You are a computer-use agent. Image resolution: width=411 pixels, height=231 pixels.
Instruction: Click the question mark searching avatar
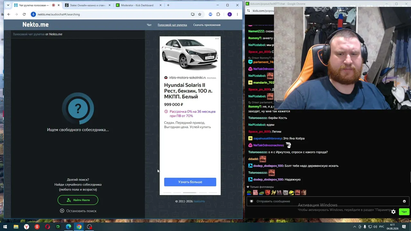pyautogui.click(x=78, y=108)
